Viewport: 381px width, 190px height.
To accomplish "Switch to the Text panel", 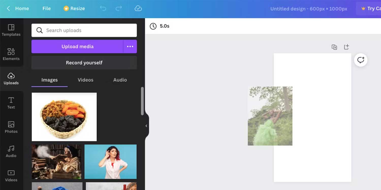I will (x=11, y=103).
